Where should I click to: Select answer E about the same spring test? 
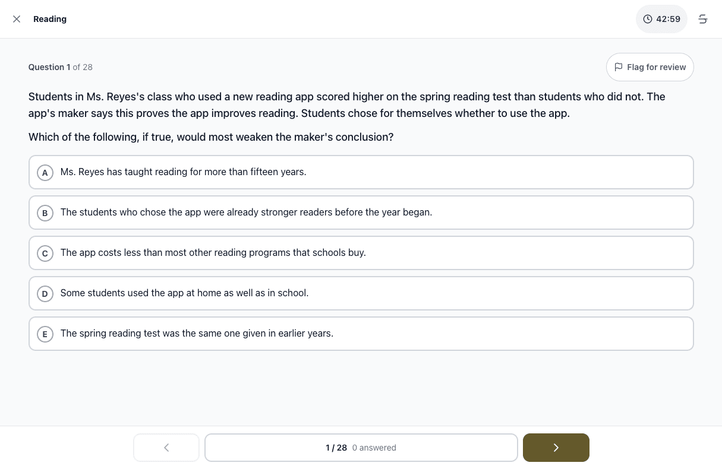[361, 334]
